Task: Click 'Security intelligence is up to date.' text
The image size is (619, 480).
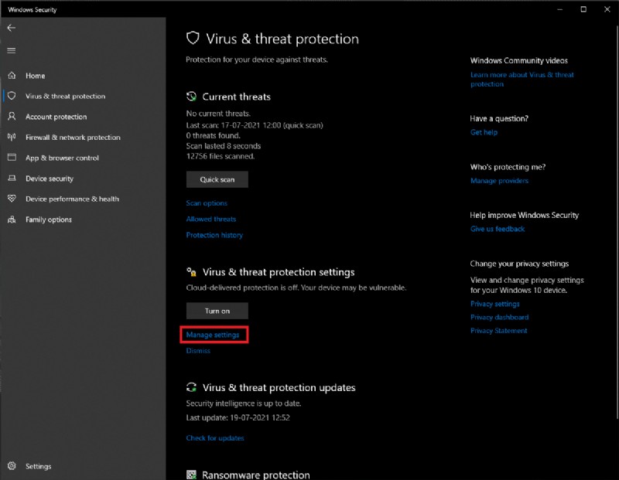Action: 244,403
